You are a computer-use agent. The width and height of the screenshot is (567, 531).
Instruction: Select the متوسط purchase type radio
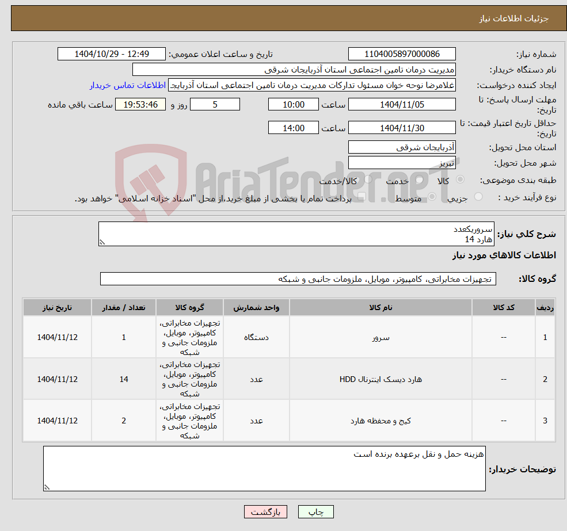[432, 197]
